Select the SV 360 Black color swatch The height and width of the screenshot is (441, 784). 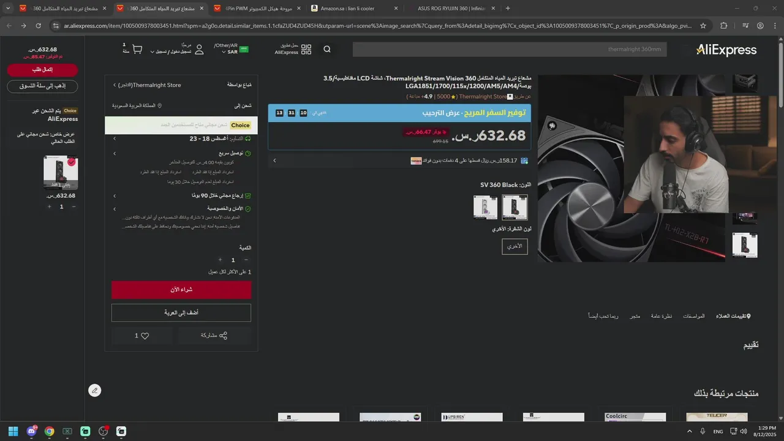514,207
